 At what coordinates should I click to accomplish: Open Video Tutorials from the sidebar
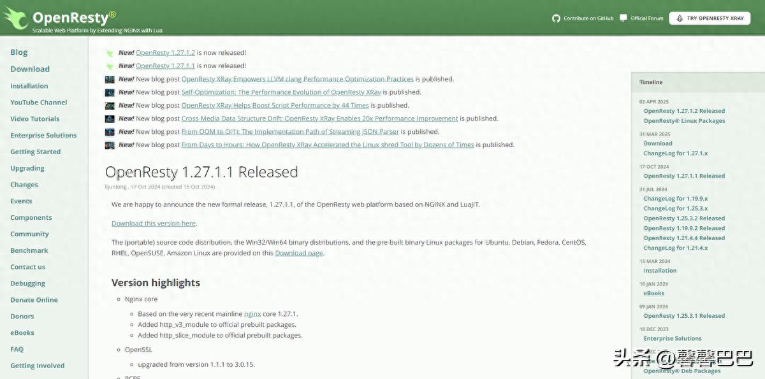coord(35,119)
